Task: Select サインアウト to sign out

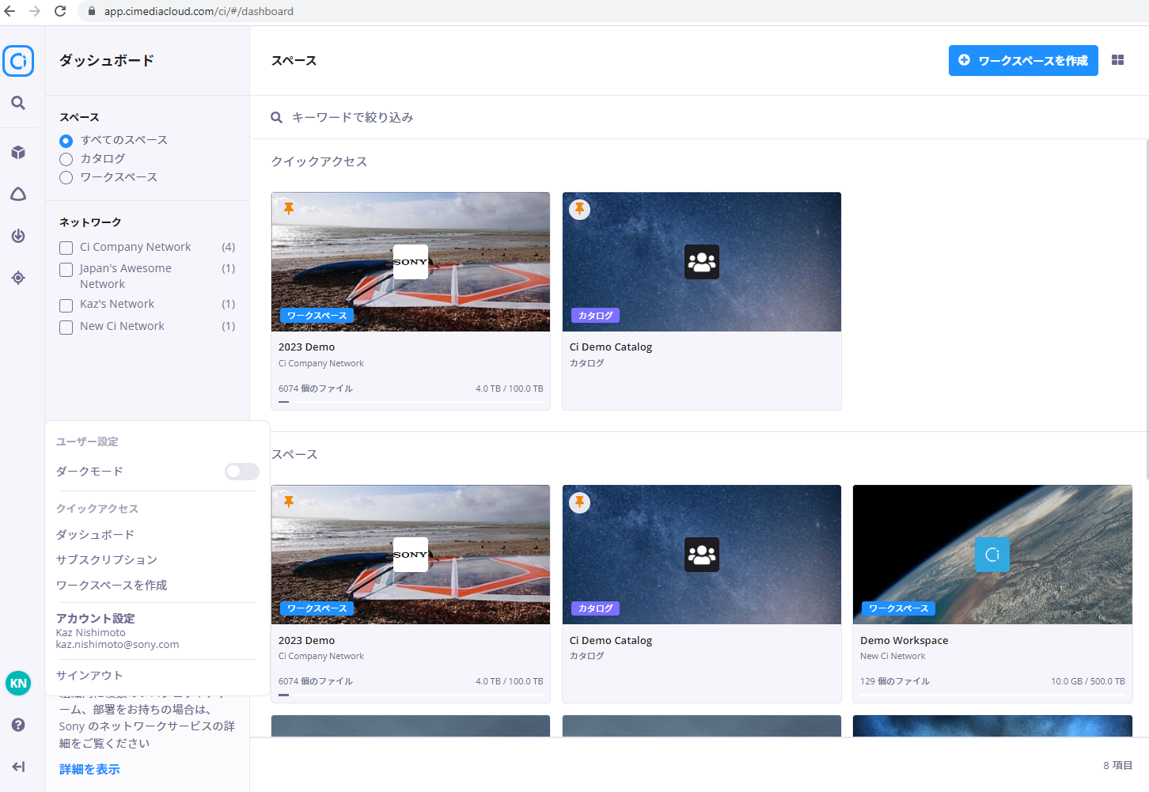Action: (x=89, y=676)
